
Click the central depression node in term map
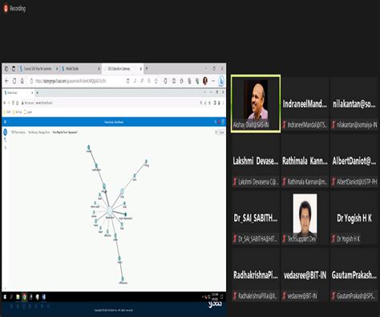(109, 210)
